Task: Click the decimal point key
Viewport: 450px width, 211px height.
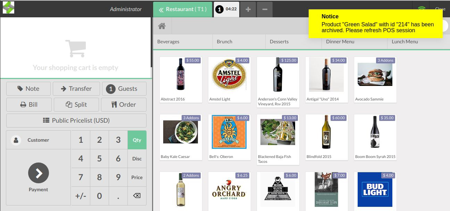Action: [x=118, y=196]
